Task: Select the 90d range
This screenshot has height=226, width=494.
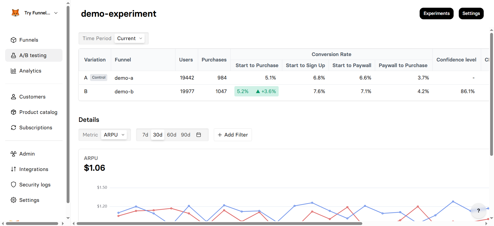Action: click(186, 135)
